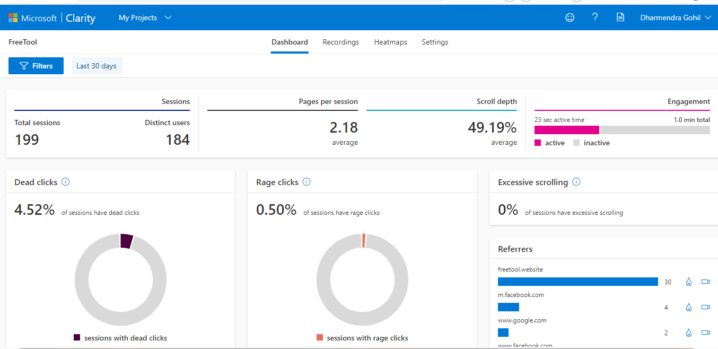Click the FreeTool project name
The height and width of the screenshot is (349, 718).
click(22, 41)
